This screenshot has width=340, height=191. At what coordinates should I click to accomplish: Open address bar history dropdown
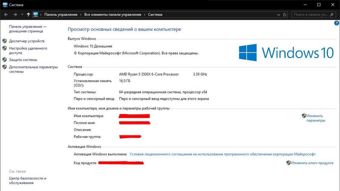[279, 15]
